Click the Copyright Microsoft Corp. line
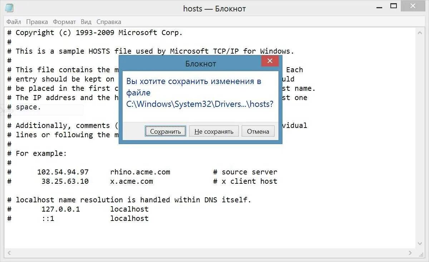This screenshot has height=262, width=429. tap(95, 33)
